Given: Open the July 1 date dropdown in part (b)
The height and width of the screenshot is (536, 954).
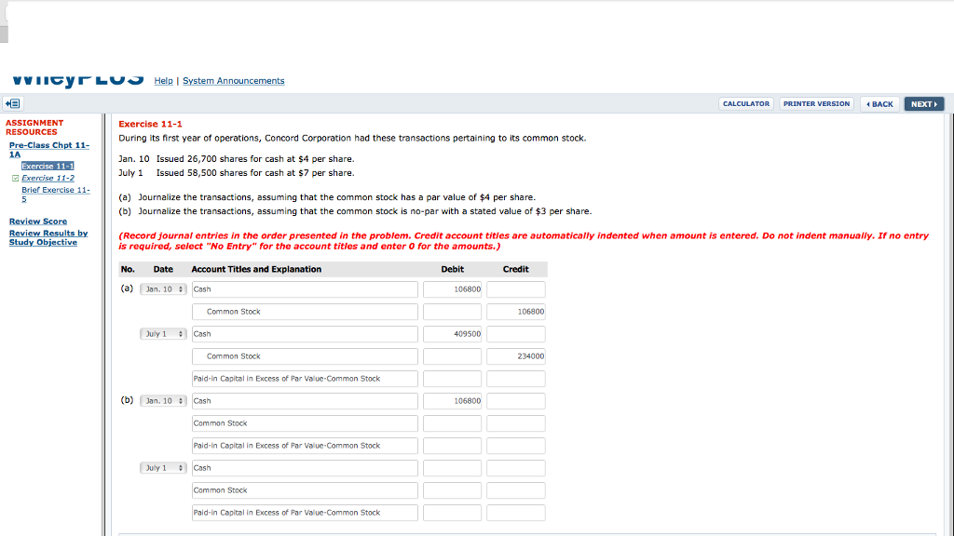Looking at the screenshot, I should tap(163, 467).
